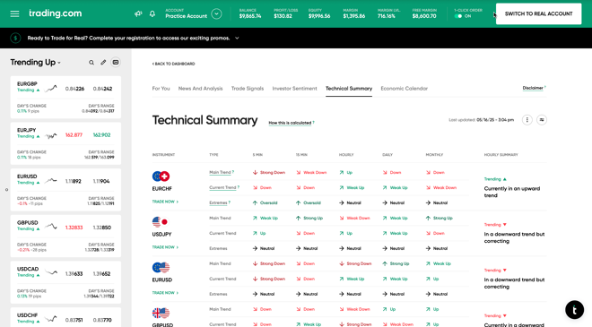Collapse the left sidebar panel handle

[x=6, y=190]
